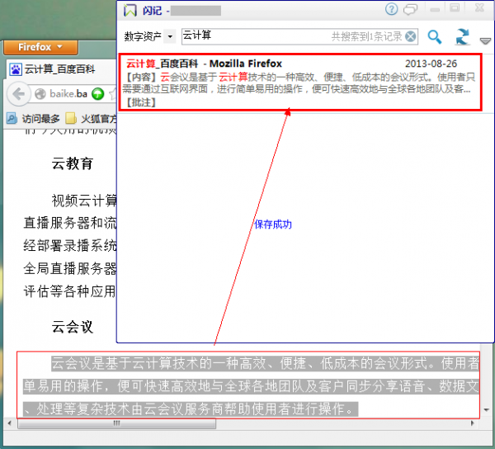
Task: Click the 闪记 app logo icon
Action: click(130, 11)
